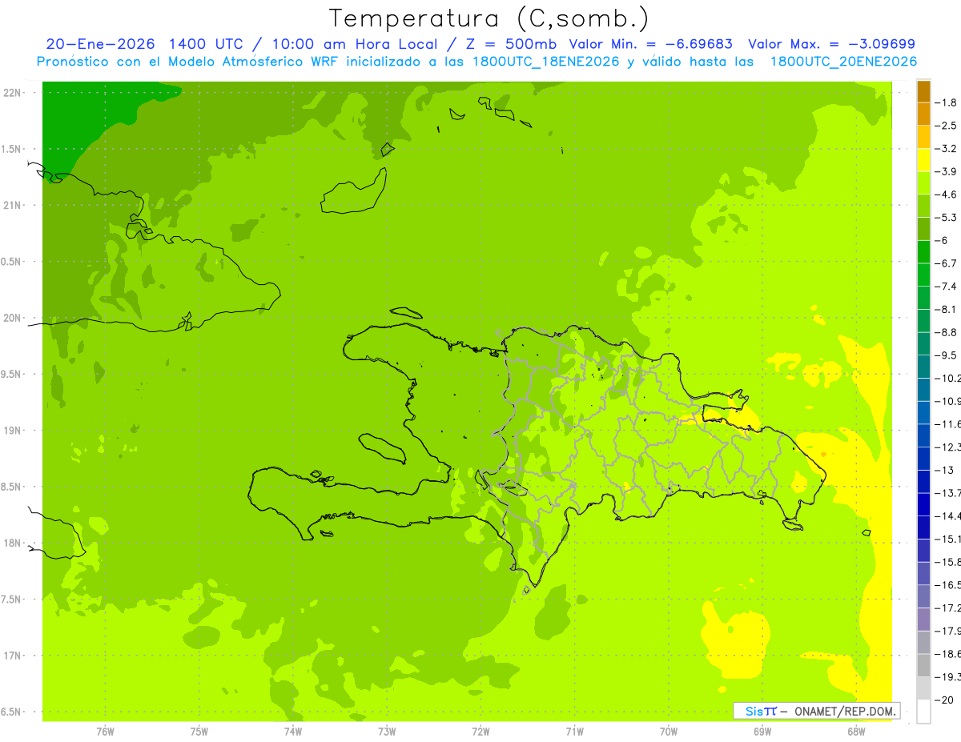The width and height of the screenshot is (961, 742).
Task: Click the '76W' longitude label
Action: (105, 732)
